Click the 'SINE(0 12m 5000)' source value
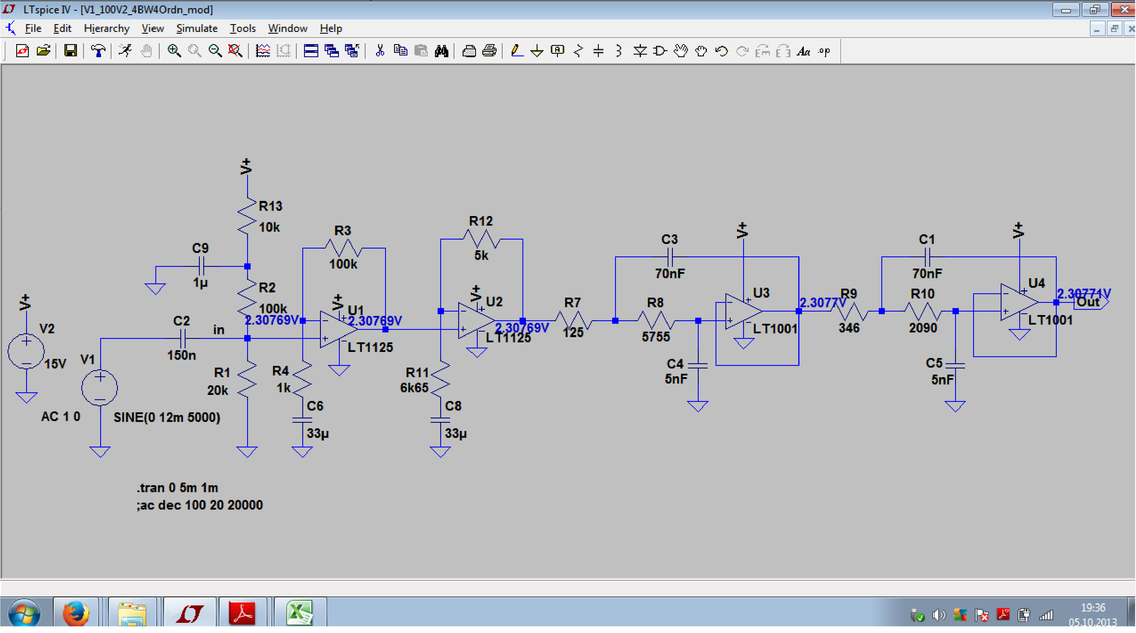 [167, 417]
